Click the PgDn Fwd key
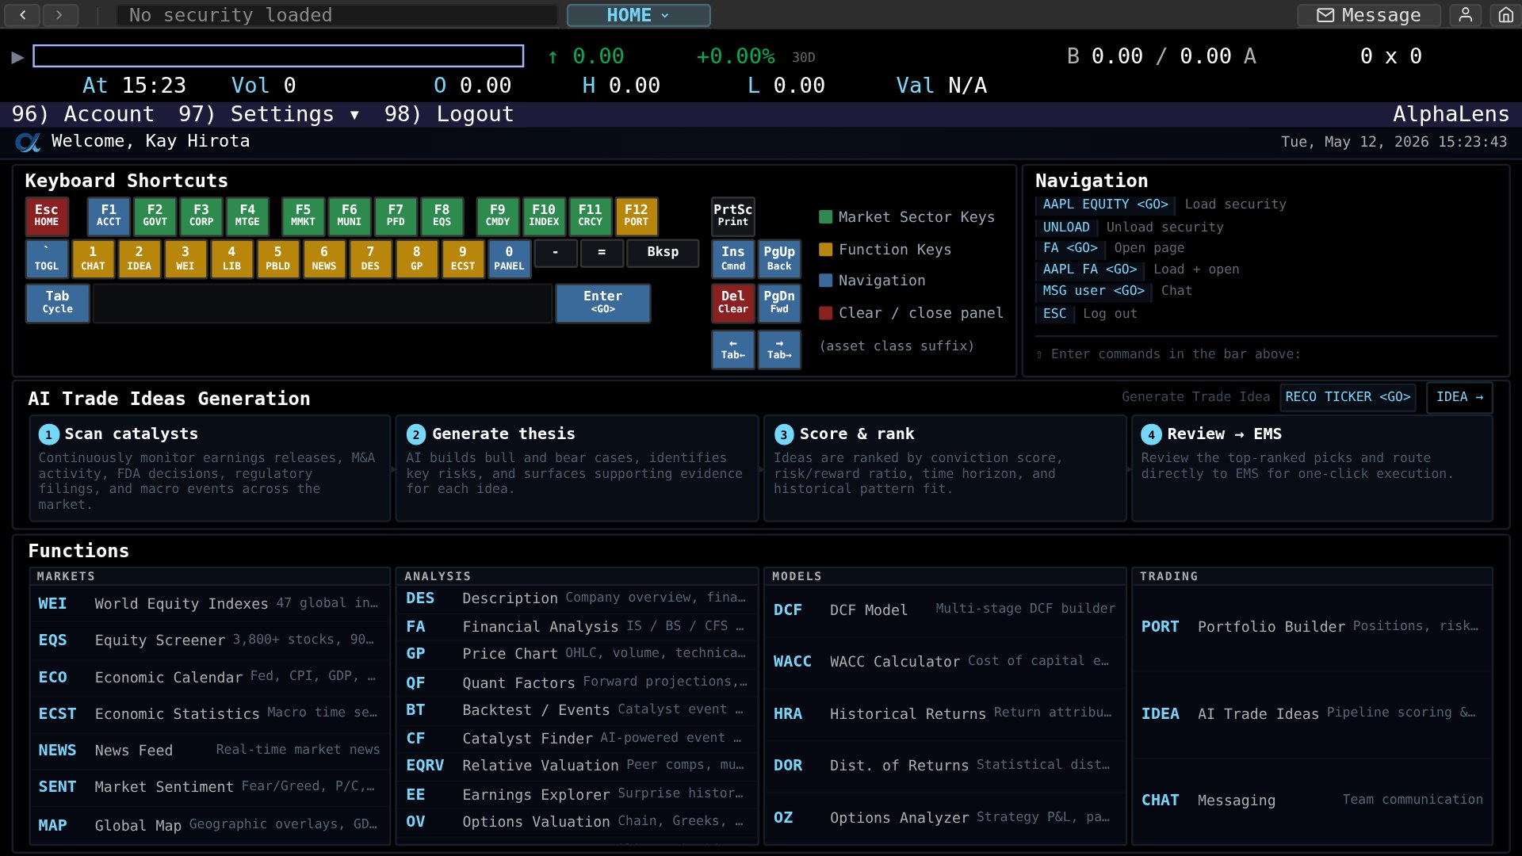 [x=779, y=302]
